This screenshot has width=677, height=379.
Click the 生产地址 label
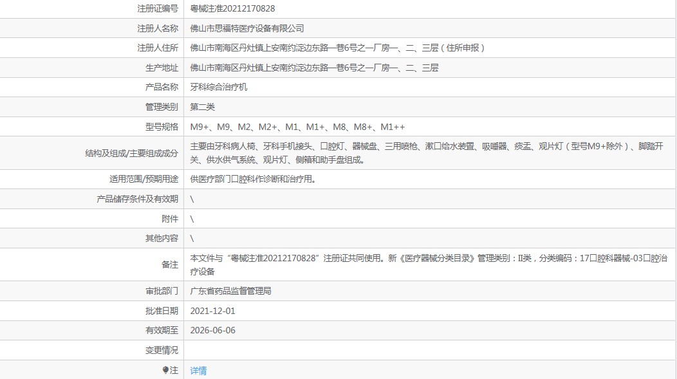pos(162,68)
